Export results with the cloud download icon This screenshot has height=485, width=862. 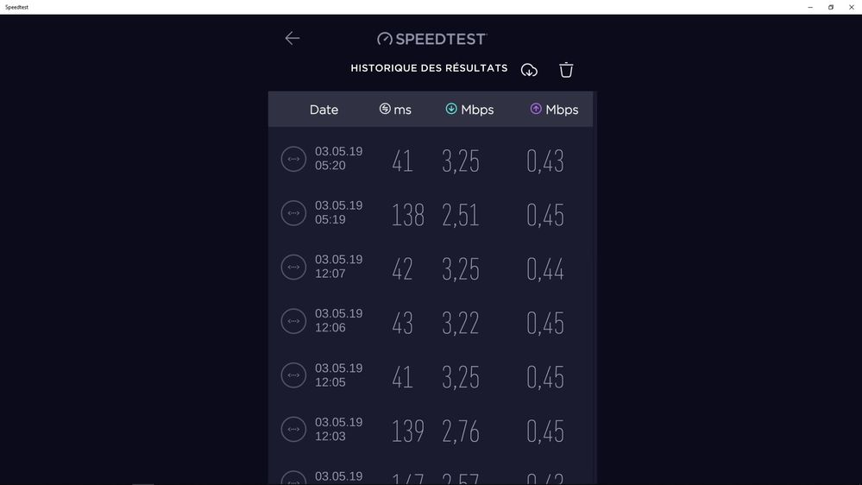click(529, 70)
